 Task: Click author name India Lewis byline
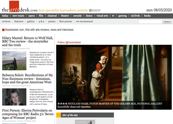click(x=6, y=86)
